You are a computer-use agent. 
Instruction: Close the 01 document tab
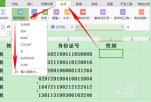122,27
